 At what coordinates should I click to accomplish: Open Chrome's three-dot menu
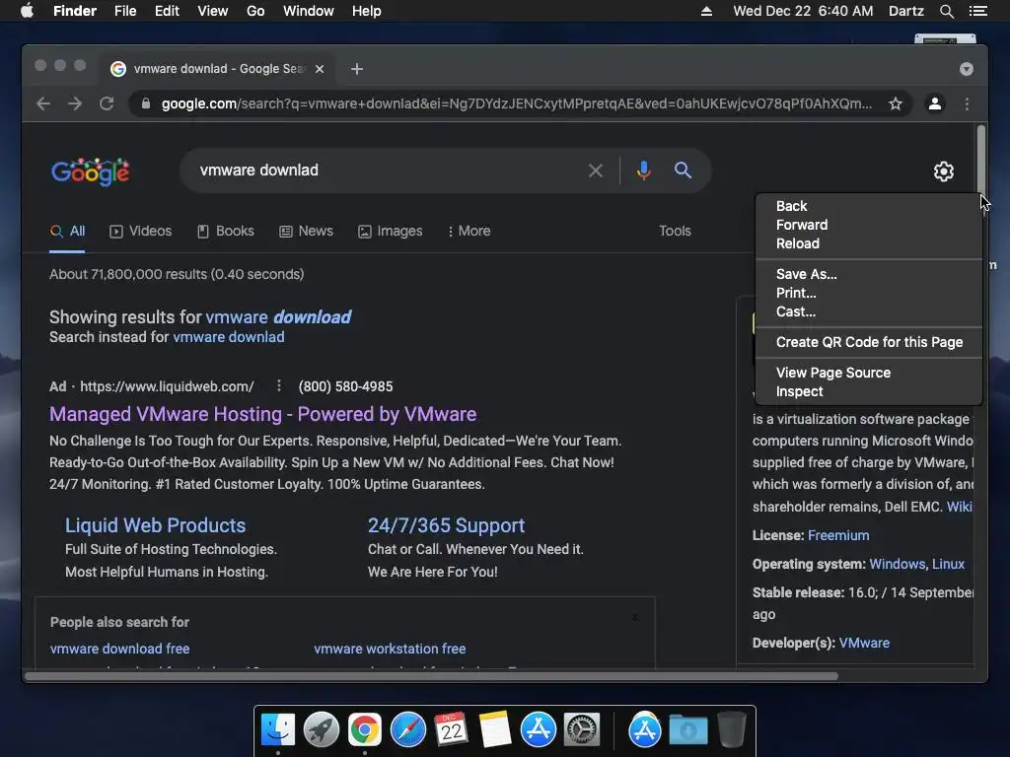[967, 103]
